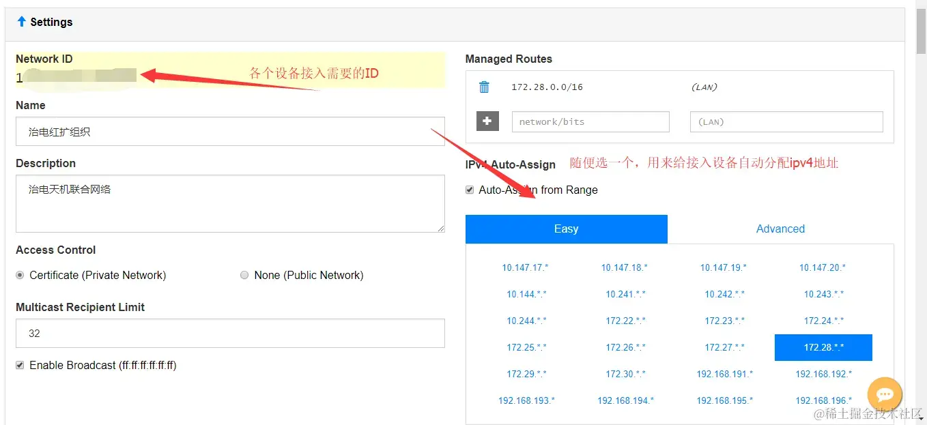Click the highlighted 172.28.*.* range
This screenshot has width=927, height=425.
pos(823,347)
